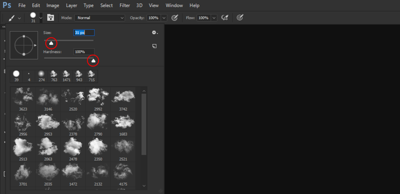
Task: Open the Select menu
Action: pos(106,5)
